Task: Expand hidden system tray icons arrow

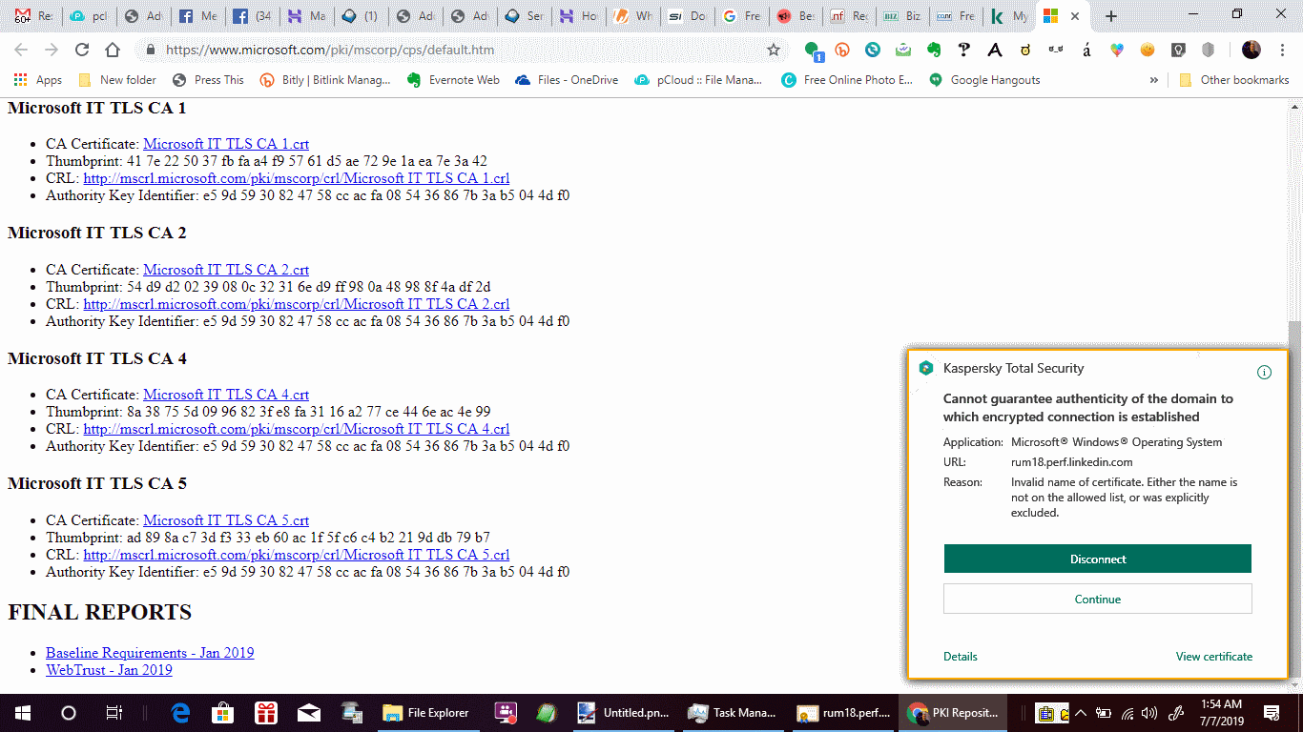Action: tap(1081, 713)
